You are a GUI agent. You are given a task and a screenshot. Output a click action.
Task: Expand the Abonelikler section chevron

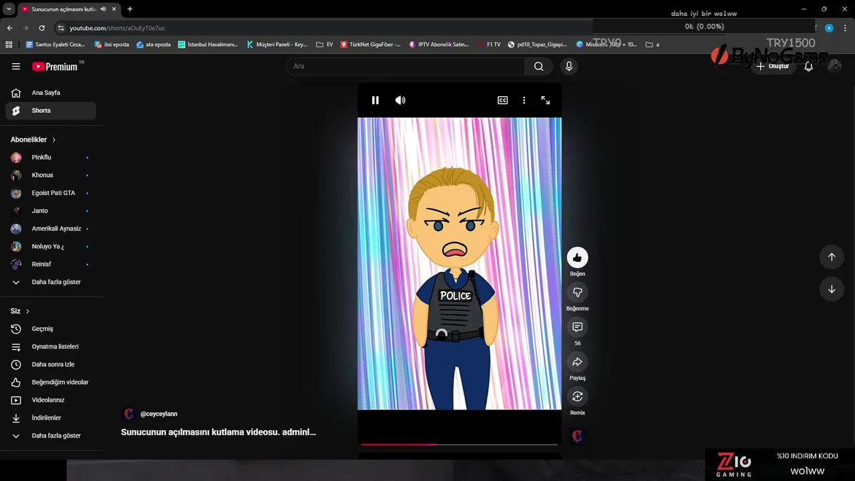(x=53, y=140)
